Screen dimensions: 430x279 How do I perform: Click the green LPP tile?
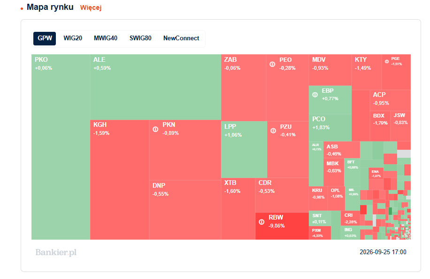point(244,150)
